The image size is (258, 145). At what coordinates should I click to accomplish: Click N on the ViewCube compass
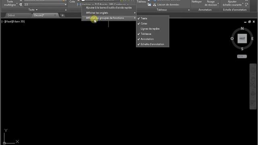242,29
